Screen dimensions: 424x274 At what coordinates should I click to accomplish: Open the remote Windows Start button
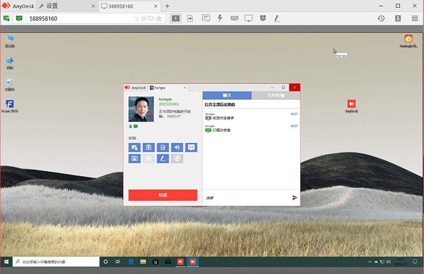(x=6, y=262)
